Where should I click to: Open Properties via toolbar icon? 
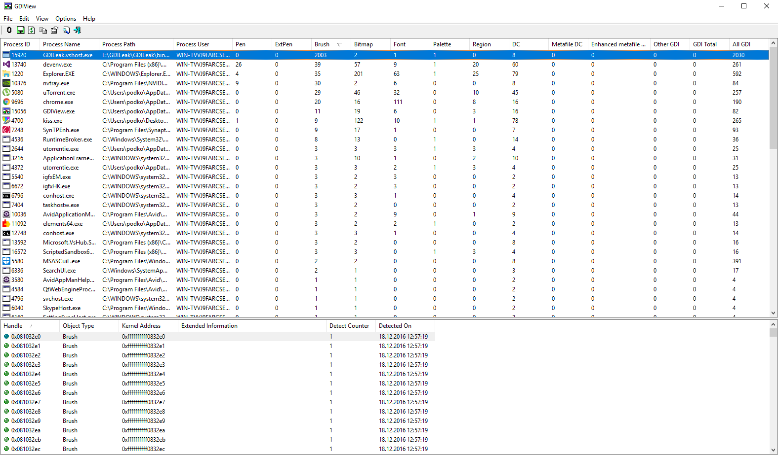tap(54, 30)
